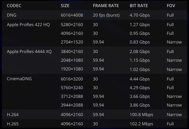Click the 100.8 Mbps bit rate

pos(141,114)
